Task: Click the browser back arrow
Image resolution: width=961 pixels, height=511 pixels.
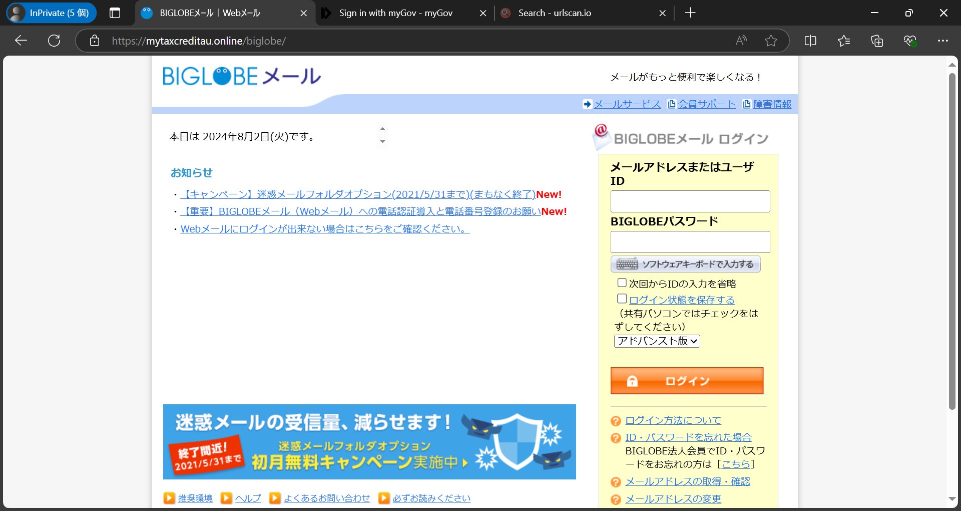Action: (21, 41)
